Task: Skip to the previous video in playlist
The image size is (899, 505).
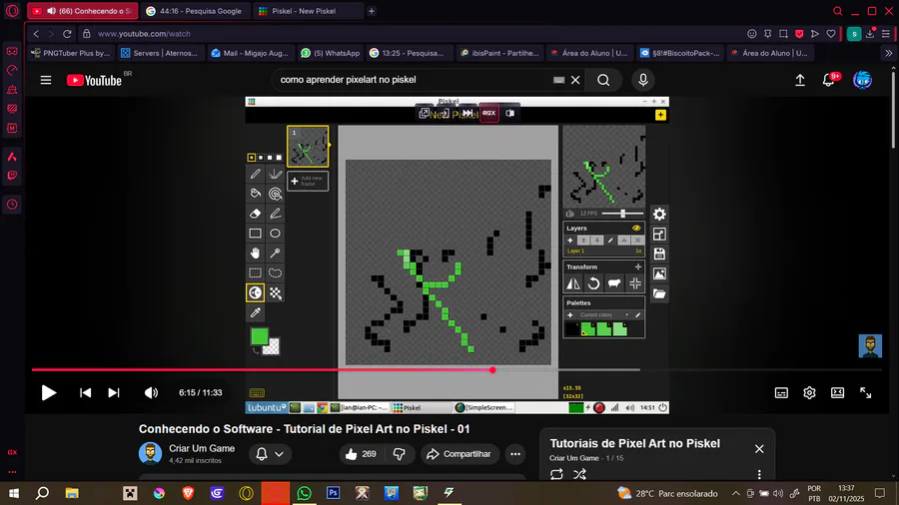Action: click(x=85, y=393)
